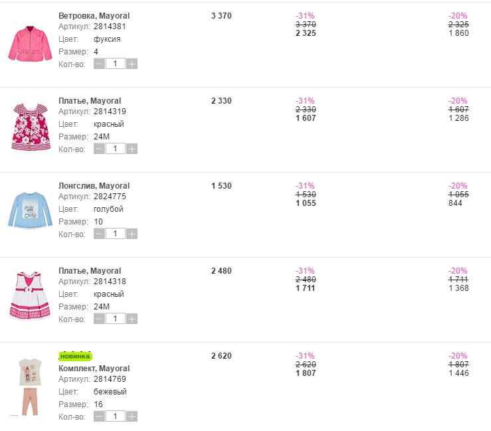This screenshot has width=491, height=431.
Task: Decrease quantity of the beige Комплект
Action: coord(99,416)
